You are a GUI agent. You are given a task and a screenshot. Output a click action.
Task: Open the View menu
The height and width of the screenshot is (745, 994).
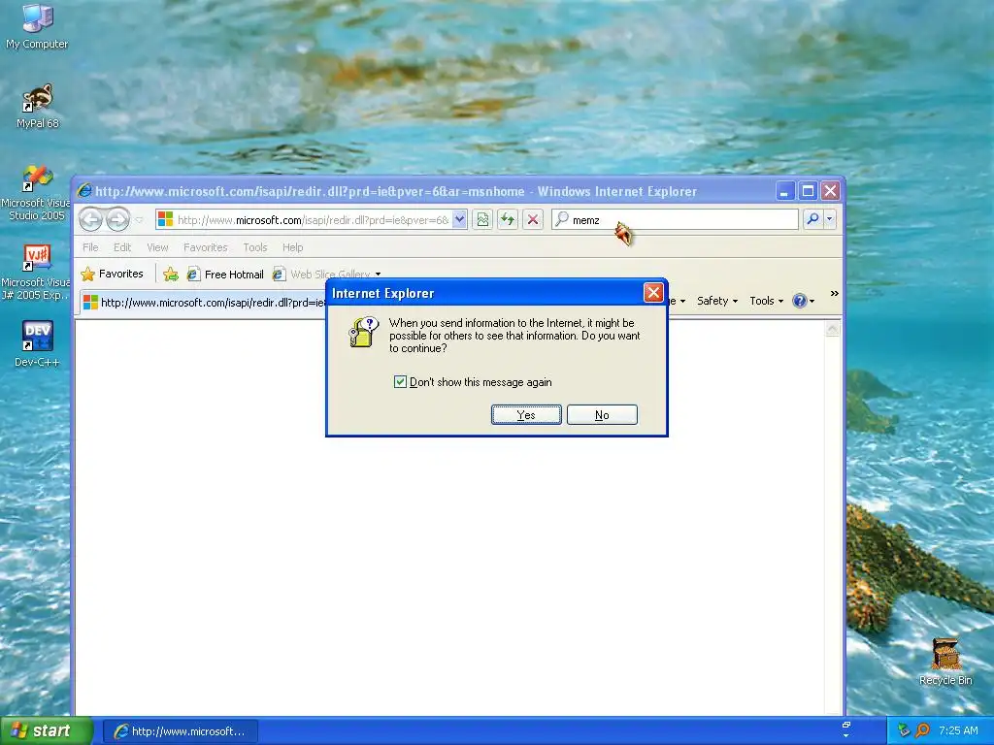[157, 247]
